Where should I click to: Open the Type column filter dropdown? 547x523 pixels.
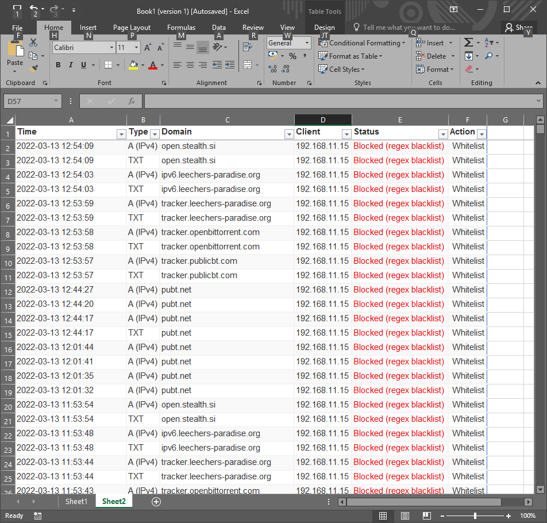(155, 134)
